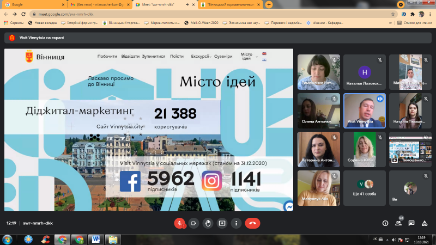Viewport: 436px width, 245px height.
Task: Open the Новая вкладка bookmark
Action: [x=43, y=23]
